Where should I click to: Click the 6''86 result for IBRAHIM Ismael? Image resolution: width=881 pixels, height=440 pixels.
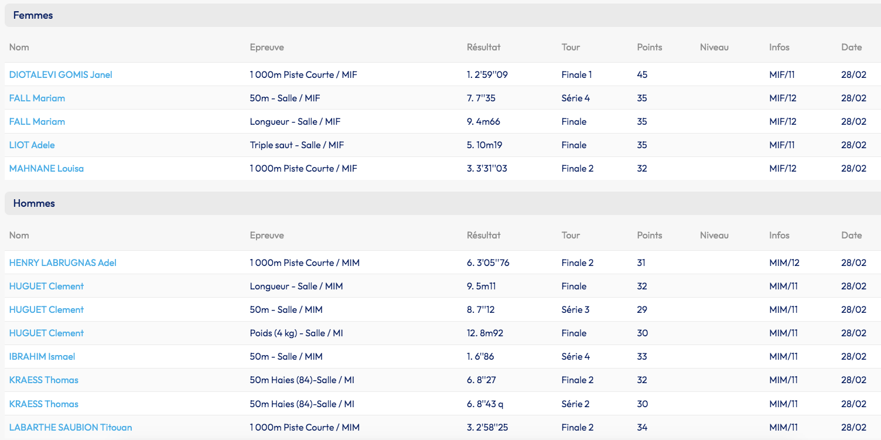click(481, 356)
